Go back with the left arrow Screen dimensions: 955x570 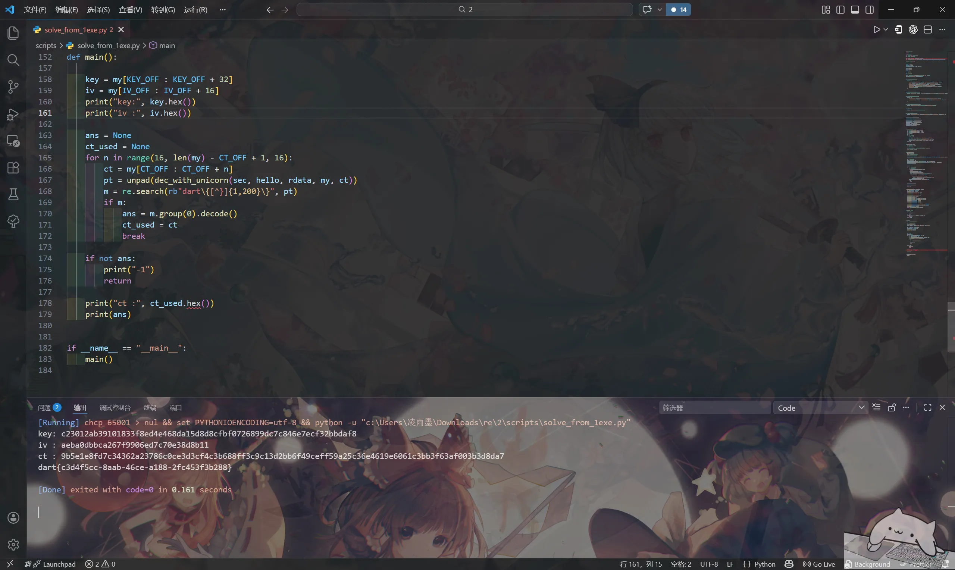tap(270, 10)
